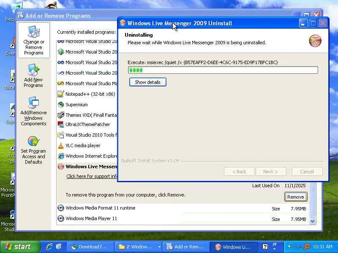Select Windows Internet Explorer icon in list
The height and width of the screenshot is (253, 338).
61,156
